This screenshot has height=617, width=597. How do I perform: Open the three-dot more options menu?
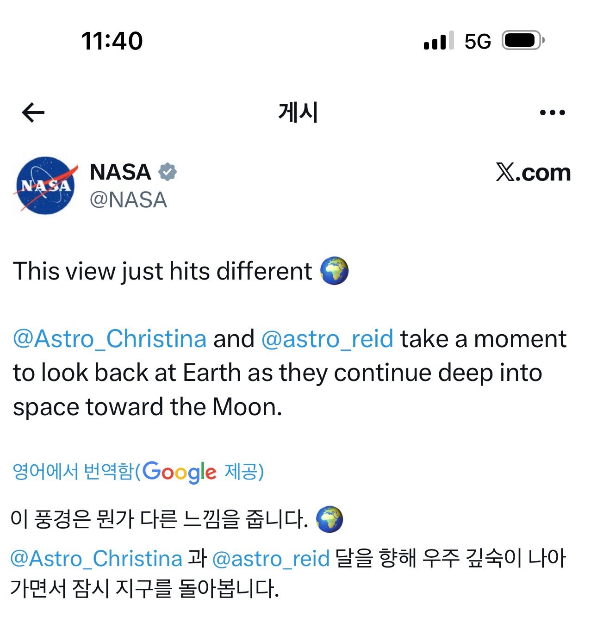[553, 112]
